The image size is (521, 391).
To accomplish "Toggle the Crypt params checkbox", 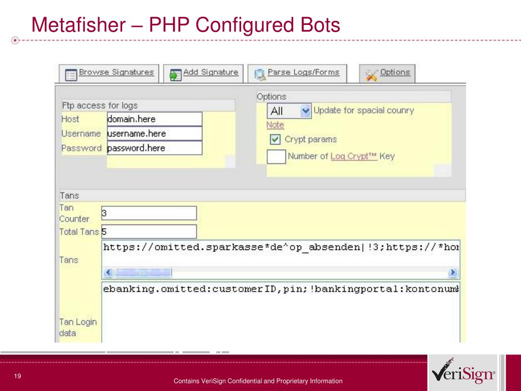I will click(x=275, y=139).
